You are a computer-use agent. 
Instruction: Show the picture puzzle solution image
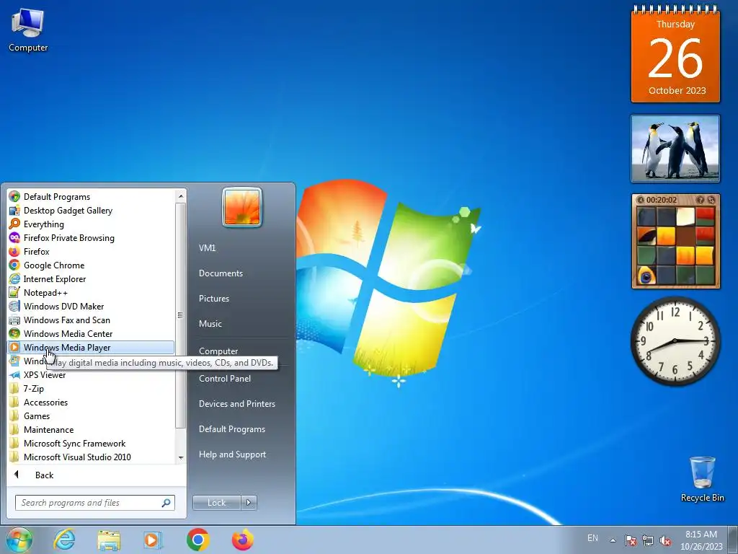tap(701, 200)
